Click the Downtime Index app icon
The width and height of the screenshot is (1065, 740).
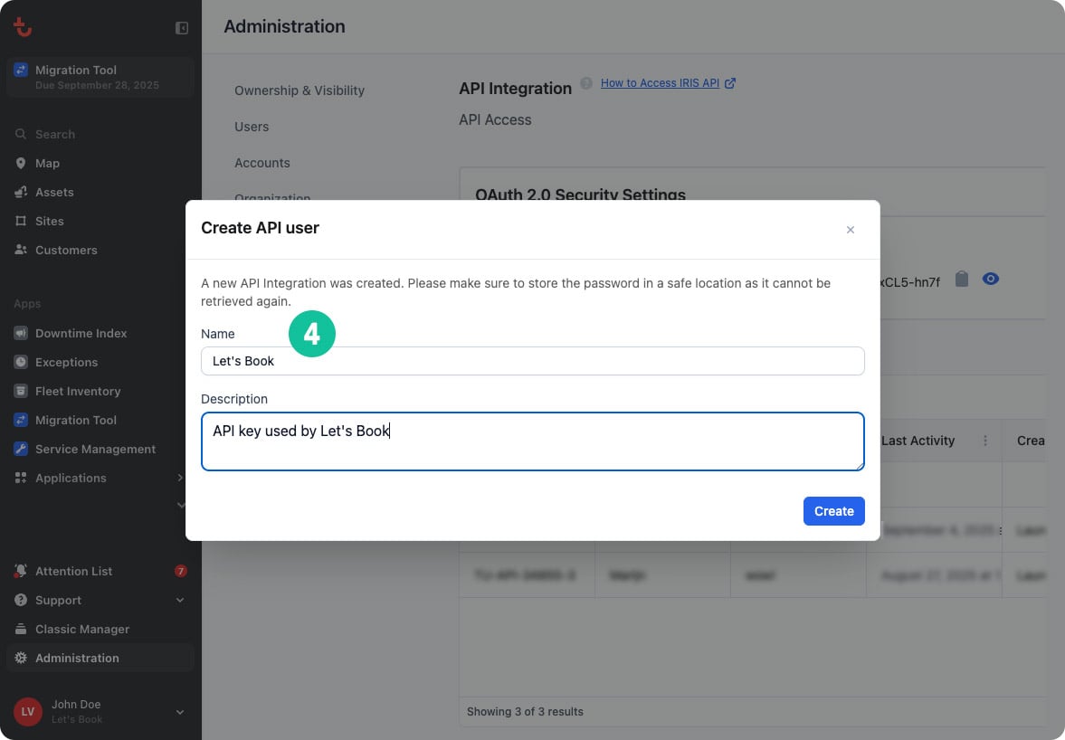pos(21,333)
